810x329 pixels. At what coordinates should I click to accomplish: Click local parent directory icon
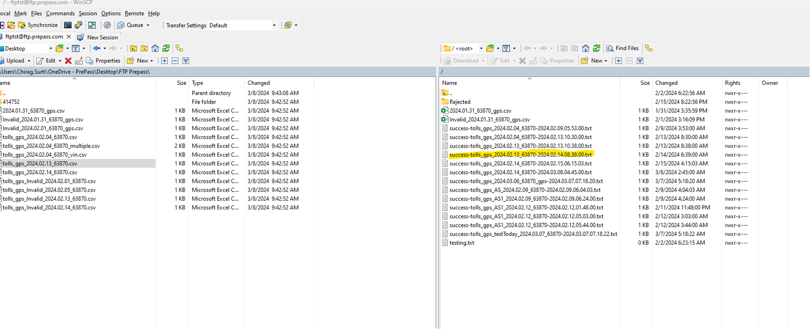[x=134, y=49]
